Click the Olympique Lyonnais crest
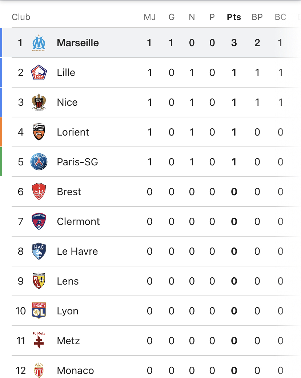The image size is (301, 378). (39, 311)
